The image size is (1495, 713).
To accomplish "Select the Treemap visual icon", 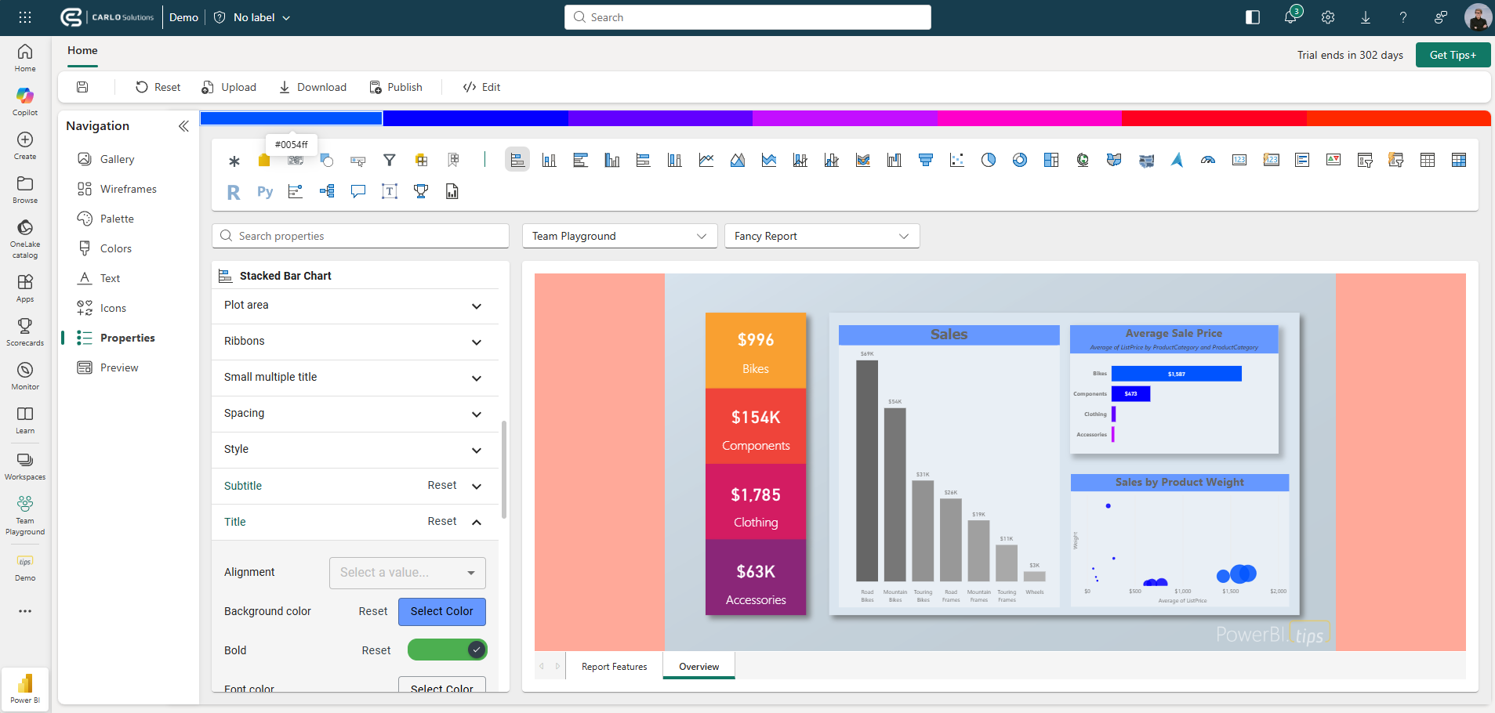I will tap(1051, 160).
